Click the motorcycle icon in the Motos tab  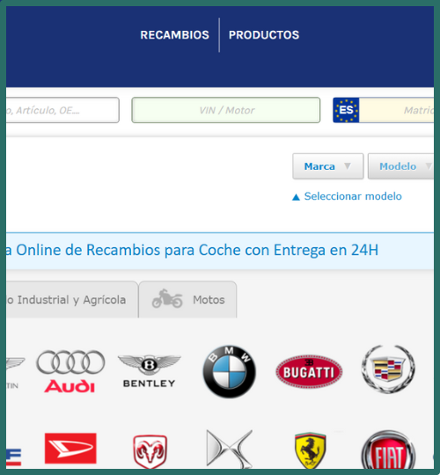click(x=167, y=298)
